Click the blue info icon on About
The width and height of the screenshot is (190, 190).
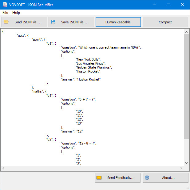pyautogui.click(x=147, y=178)
